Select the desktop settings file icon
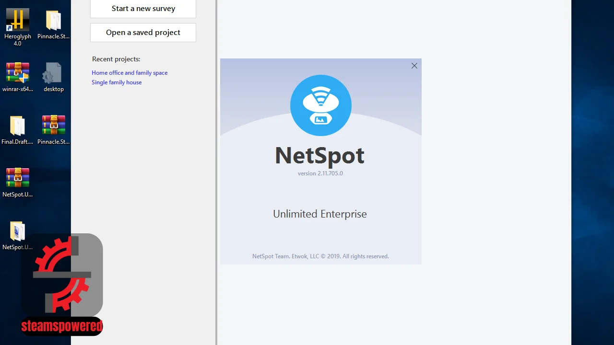Screen dimensions: 614x345 click(x=52, y=74)
